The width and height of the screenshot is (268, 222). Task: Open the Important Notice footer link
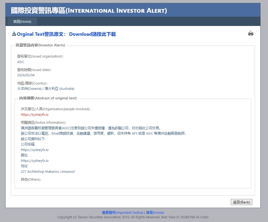[x=123, y=212]
